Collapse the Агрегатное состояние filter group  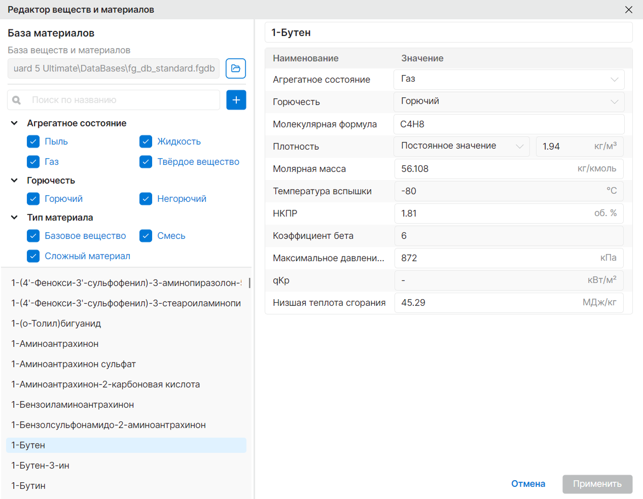15,123
